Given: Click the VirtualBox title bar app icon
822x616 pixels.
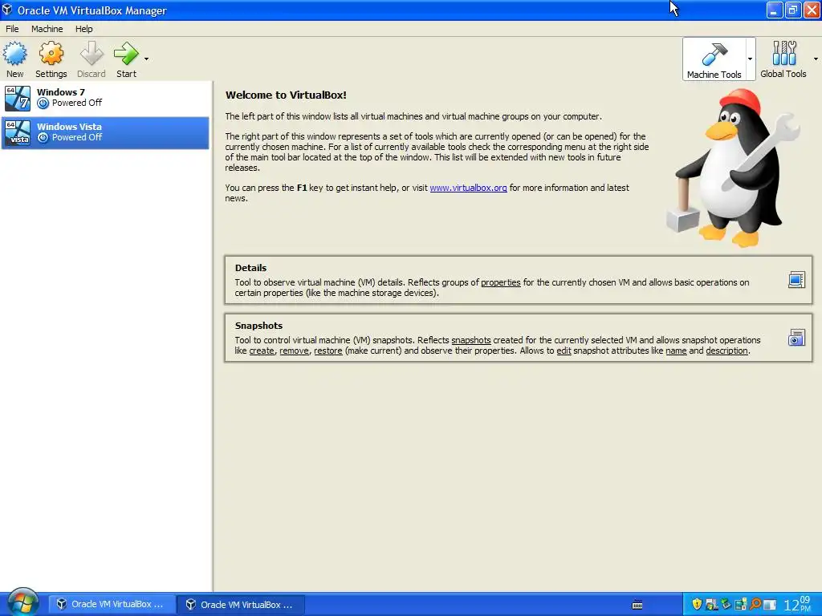Looking at the screenshot, I should [6, 10].
